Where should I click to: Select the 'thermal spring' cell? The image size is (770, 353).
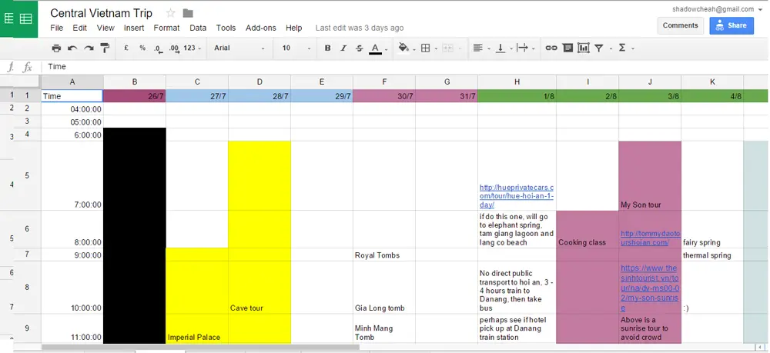click(712, 255)
